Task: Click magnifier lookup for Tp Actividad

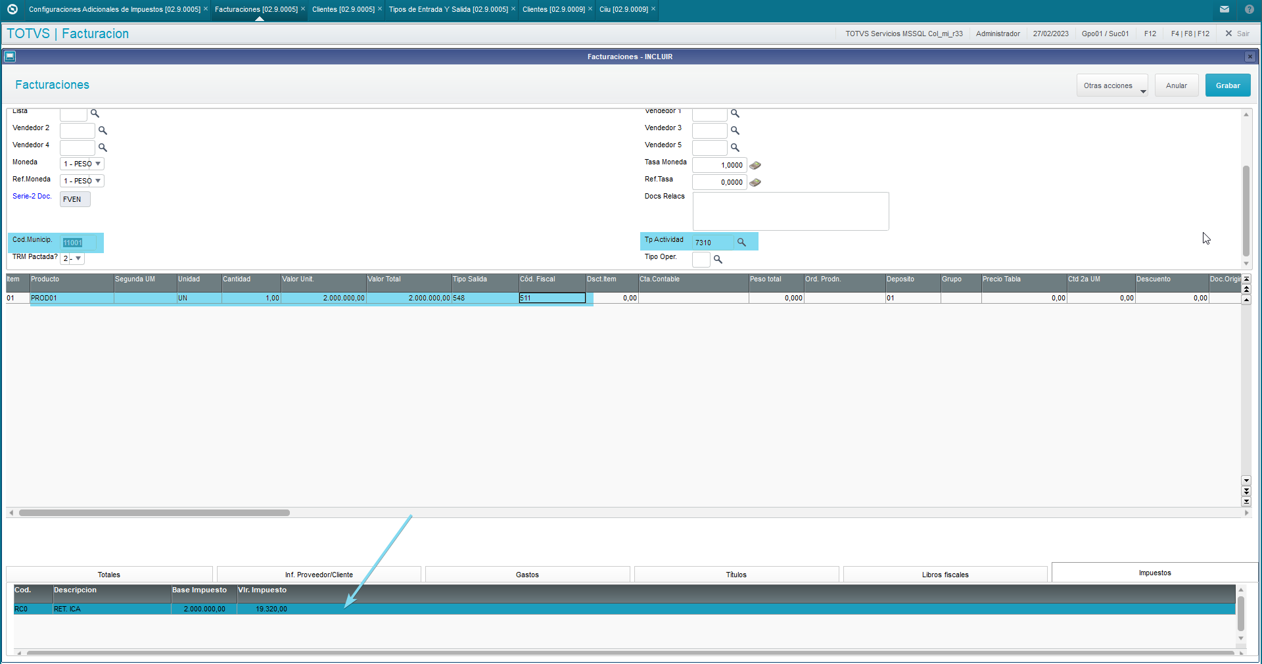Action: [x=741, y=242]
